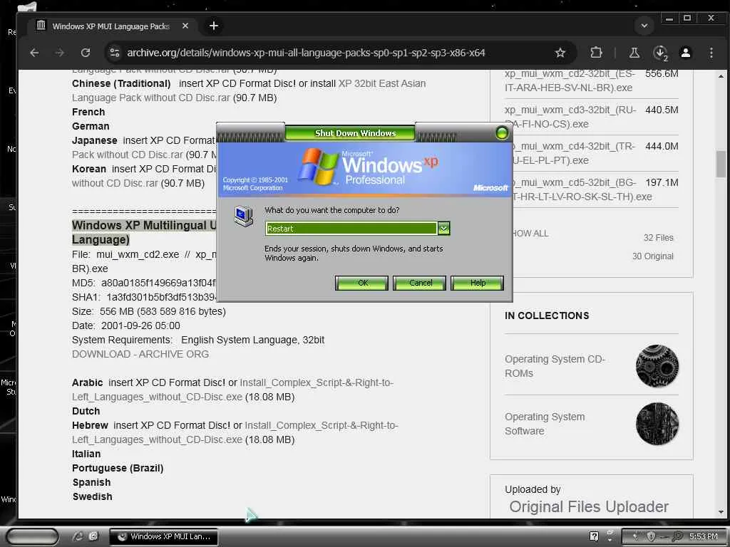The height and width of the screenshot is (547, 730).
Task: Click the green round button on dialog title
Action: pyautogui.click(x=502, y=133)
